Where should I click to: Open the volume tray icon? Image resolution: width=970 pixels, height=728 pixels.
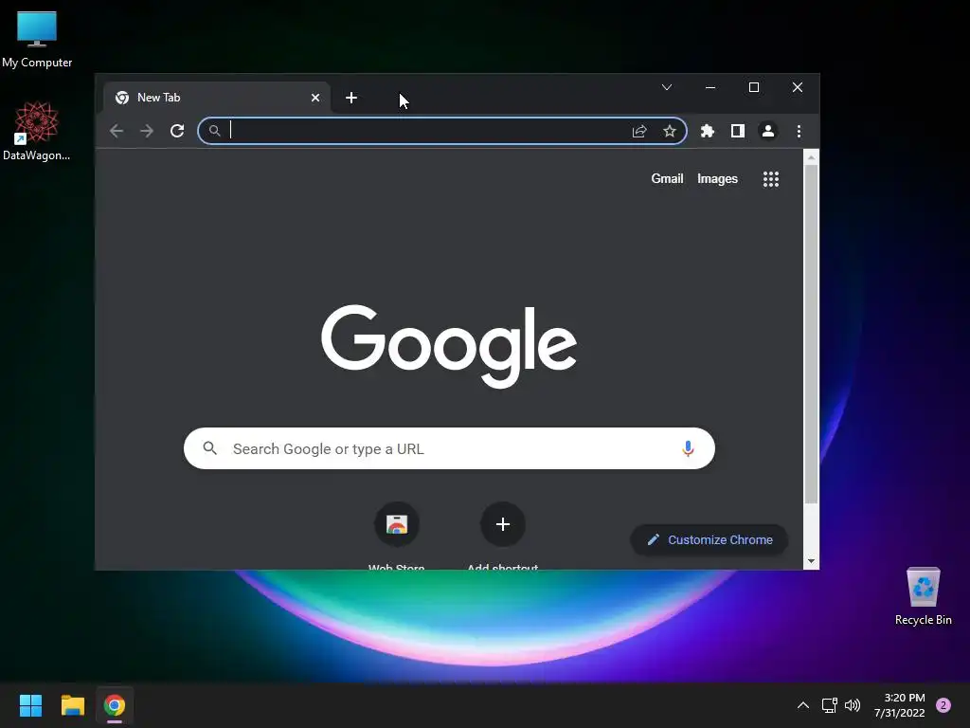[853, 705]
